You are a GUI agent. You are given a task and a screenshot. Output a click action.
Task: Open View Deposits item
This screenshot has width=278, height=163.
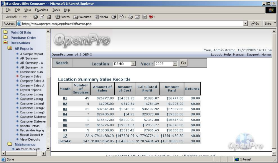[x=30, y=139]
